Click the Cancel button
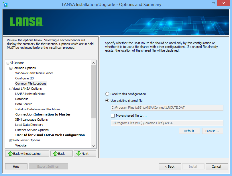The height and width of the screenshot is (176, 232). coord(217,166)
